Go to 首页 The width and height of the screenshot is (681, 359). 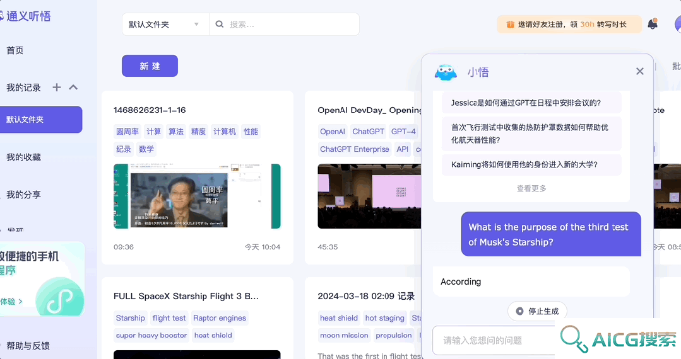(15, 50)
